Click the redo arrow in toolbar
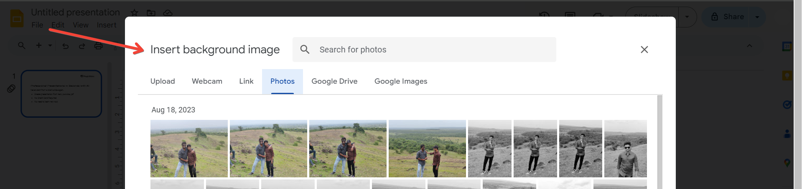Viewport: 802px width, 189px height. 82,46
